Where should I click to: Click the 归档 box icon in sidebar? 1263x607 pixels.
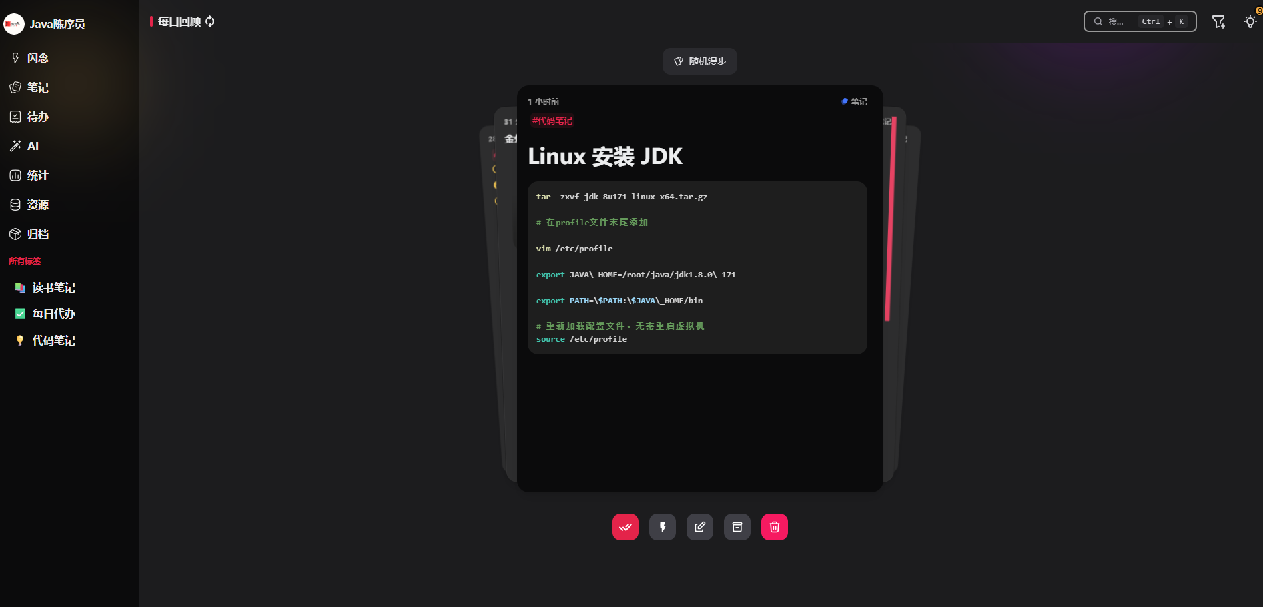click(x=15, y=234)
